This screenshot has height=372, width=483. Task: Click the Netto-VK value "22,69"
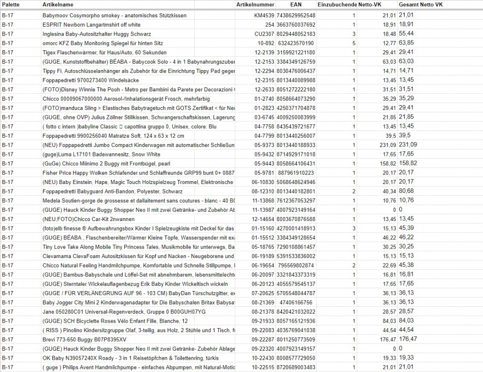[389, 265]
